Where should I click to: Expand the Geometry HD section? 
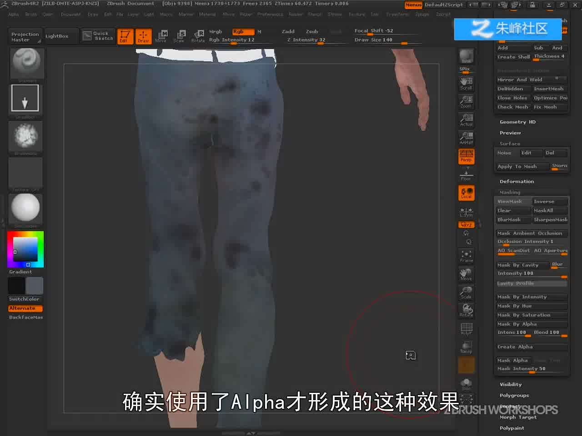click(517, 122)
